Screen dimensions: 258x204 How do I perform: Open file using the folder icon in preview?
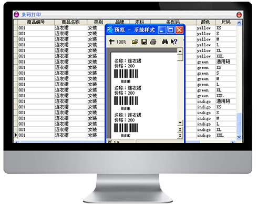[135, 42]
